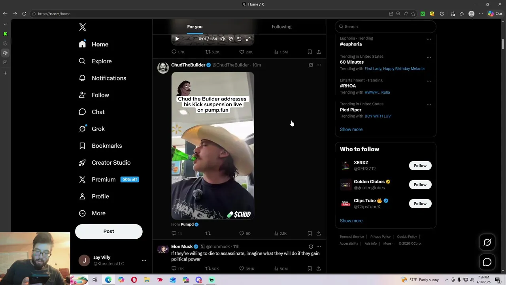Screen dimensions: 506x285
Task: Open Explore from the sidebar
Action: (x=95, y=61)
